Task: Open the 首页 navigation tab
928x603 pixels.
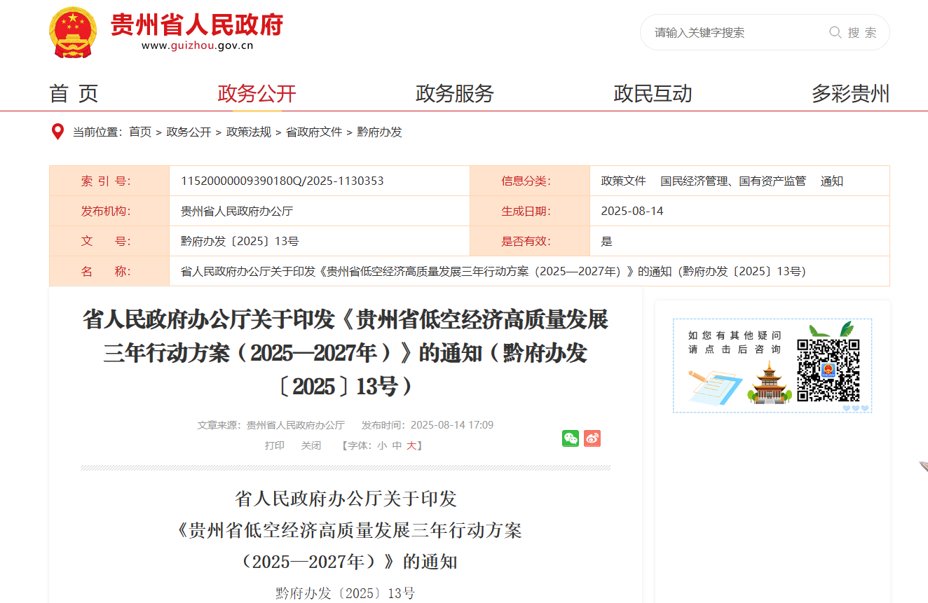Action: coord(74,93)
